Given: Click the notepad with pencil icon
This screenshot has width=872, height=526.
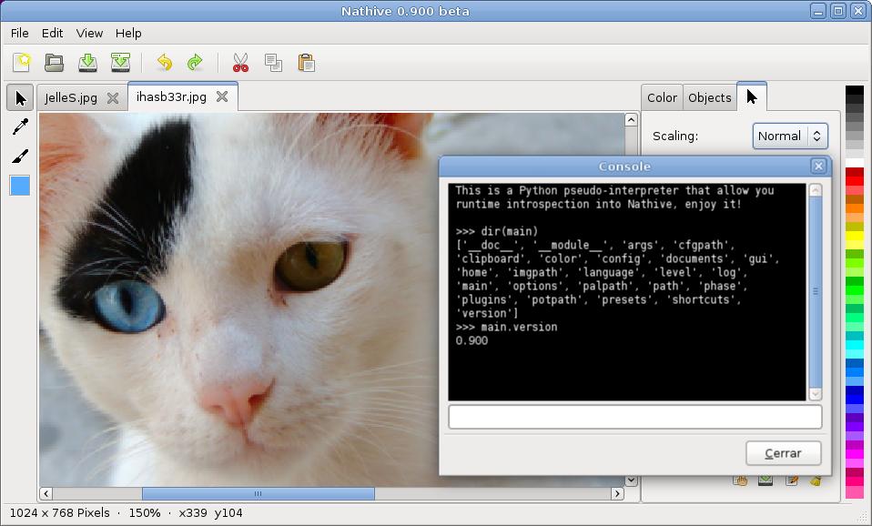Looking at the screenshot, I should click(x=791, y=480).
